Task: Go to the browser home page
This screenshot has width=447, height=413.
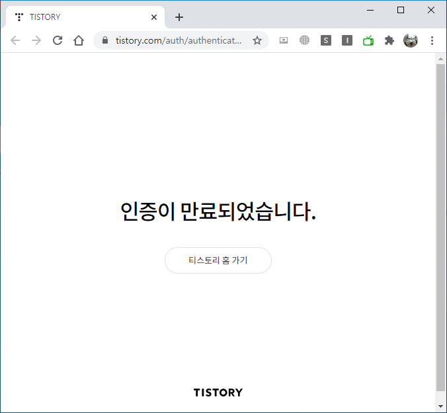Action: [x=79, y=40]
